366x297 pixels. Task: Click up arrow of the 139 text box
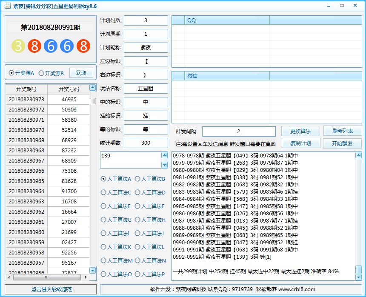coord(164,156)
